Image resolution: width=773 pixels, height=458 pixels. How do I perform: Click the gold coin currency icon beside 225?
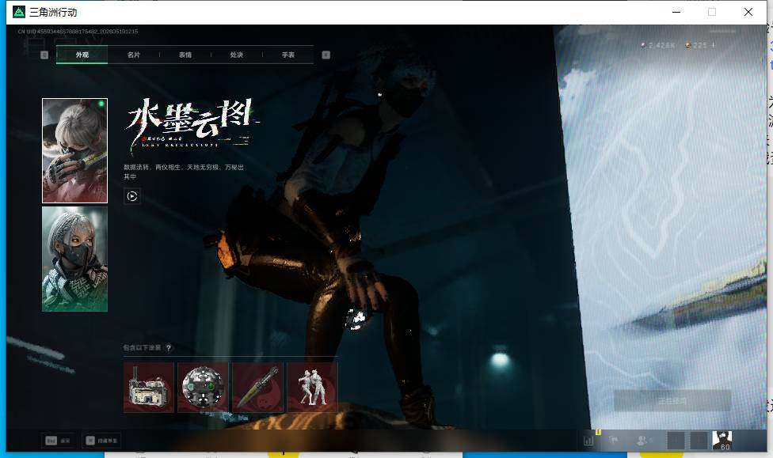688,45
